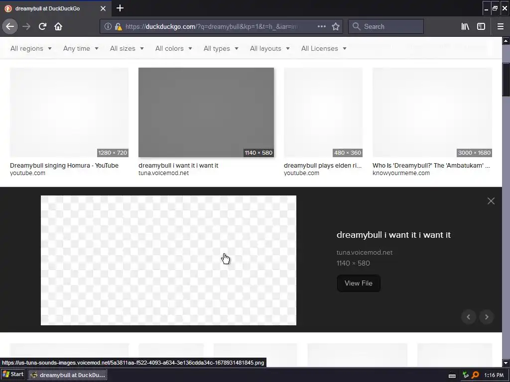
Task: Open Dreamybull singing Homura YouTube result
Action: click(x=64, y=165)
